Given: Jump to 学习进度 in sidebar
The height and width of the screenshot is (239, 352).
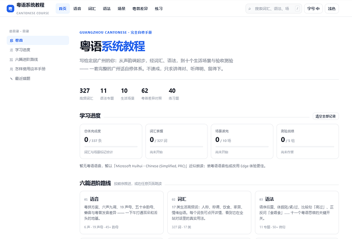Looking at the screenshot, I should [x=38, y=50].
